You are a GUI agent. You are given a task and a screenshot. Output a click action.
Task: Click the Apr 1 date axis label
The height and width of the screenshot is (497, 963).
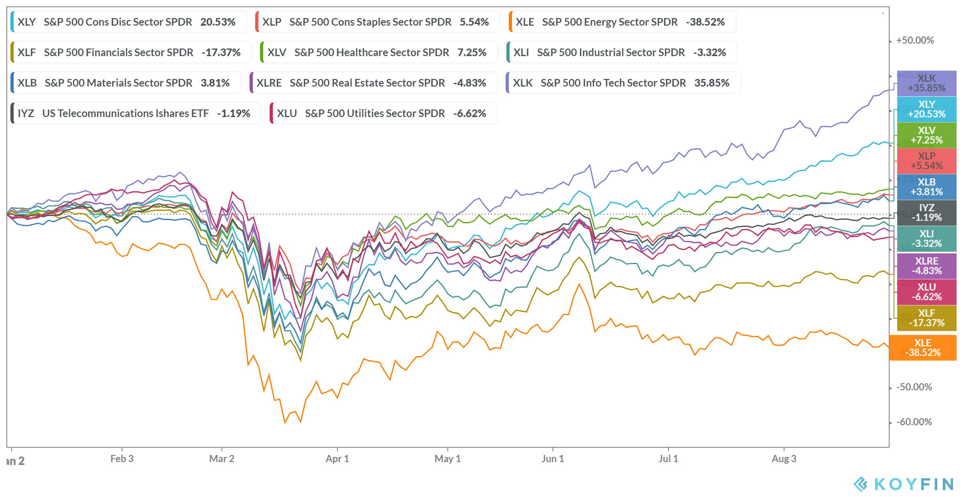(x=337, y=459)
